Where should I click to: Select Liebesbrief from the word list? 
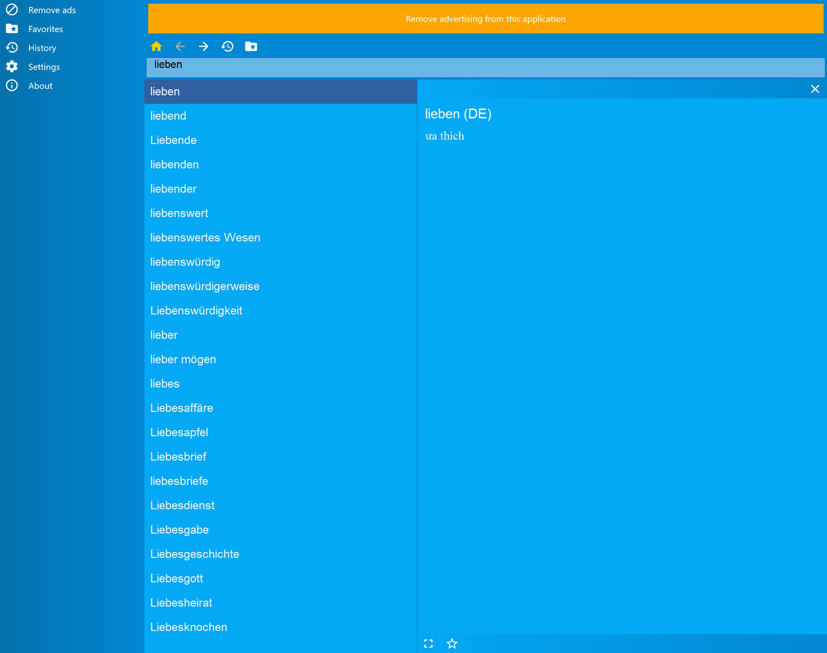178,457
